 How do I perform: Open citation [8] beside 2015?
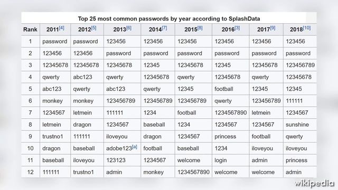click(x=200, y=28)
